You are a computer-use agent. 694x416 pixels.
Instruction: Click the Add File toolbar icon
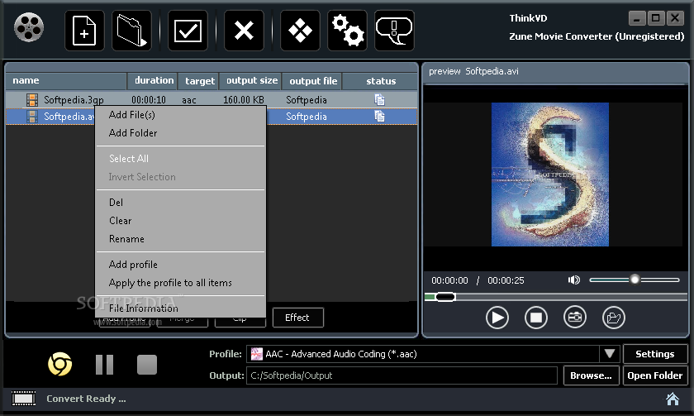click(84, 31)
